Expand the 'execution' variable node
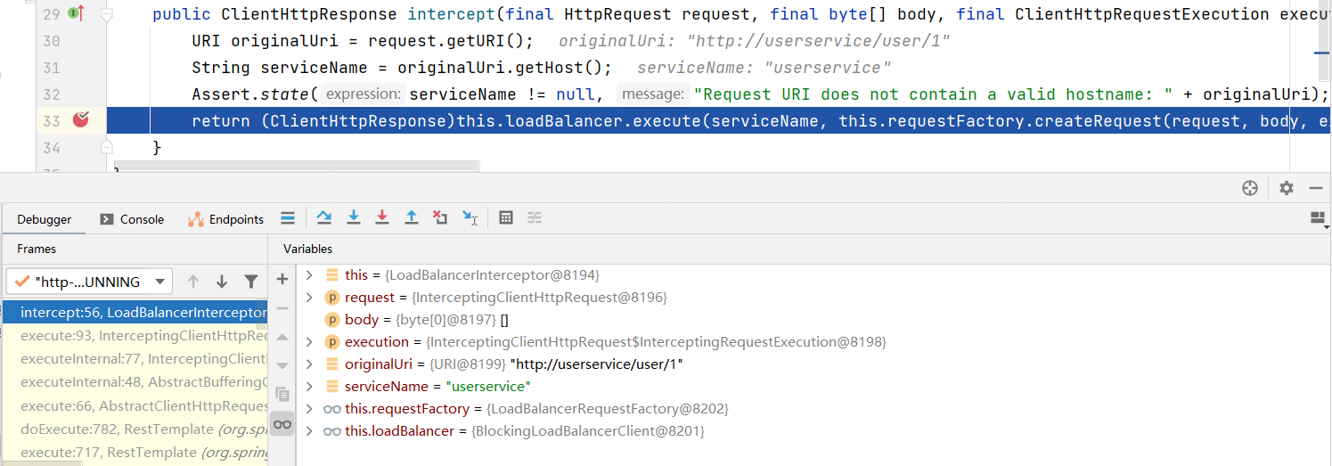Screen dimensions: 1332x466 click(309, 341)
